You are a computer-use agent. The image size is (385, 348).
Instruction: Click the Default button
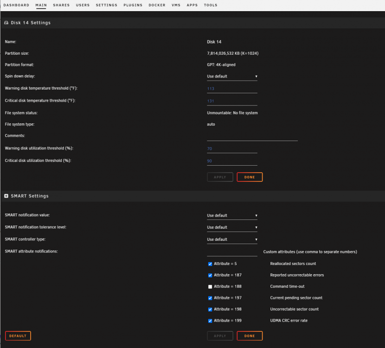[x=18, y=336]
